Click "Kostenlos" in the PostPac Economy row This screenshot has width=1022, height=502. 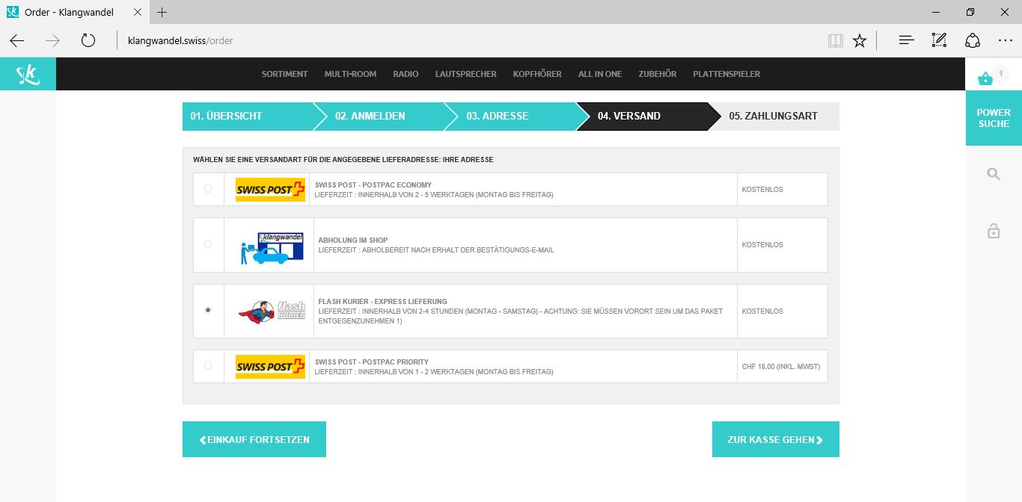coord(762,190)
